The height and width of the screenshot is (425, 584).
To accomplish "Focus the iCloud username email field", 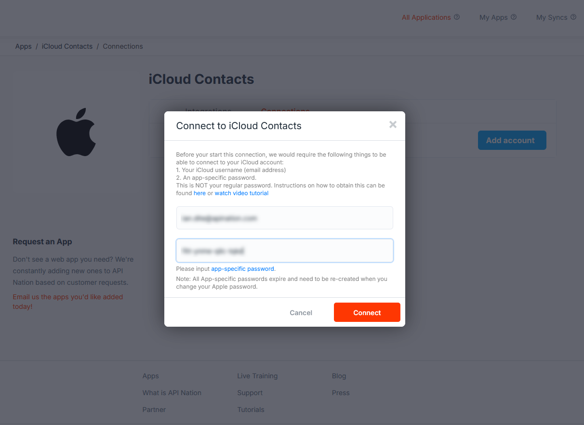I will click(285, 218).
